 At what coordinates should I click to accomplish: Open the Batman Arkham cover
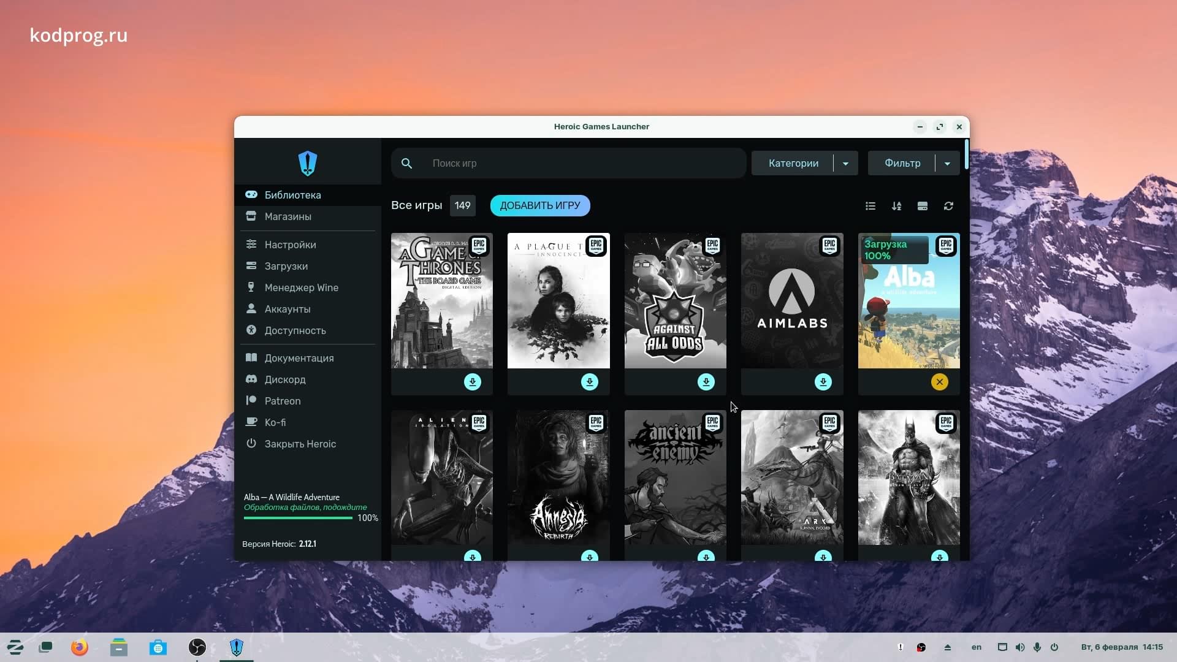(909, 477)
